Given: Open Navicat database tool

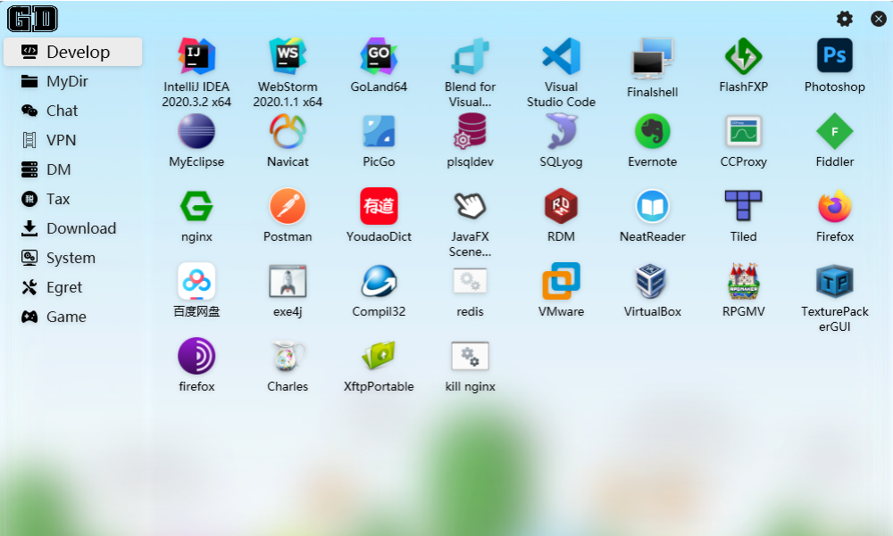Looking at the screenshot, I should click(288, 131).
